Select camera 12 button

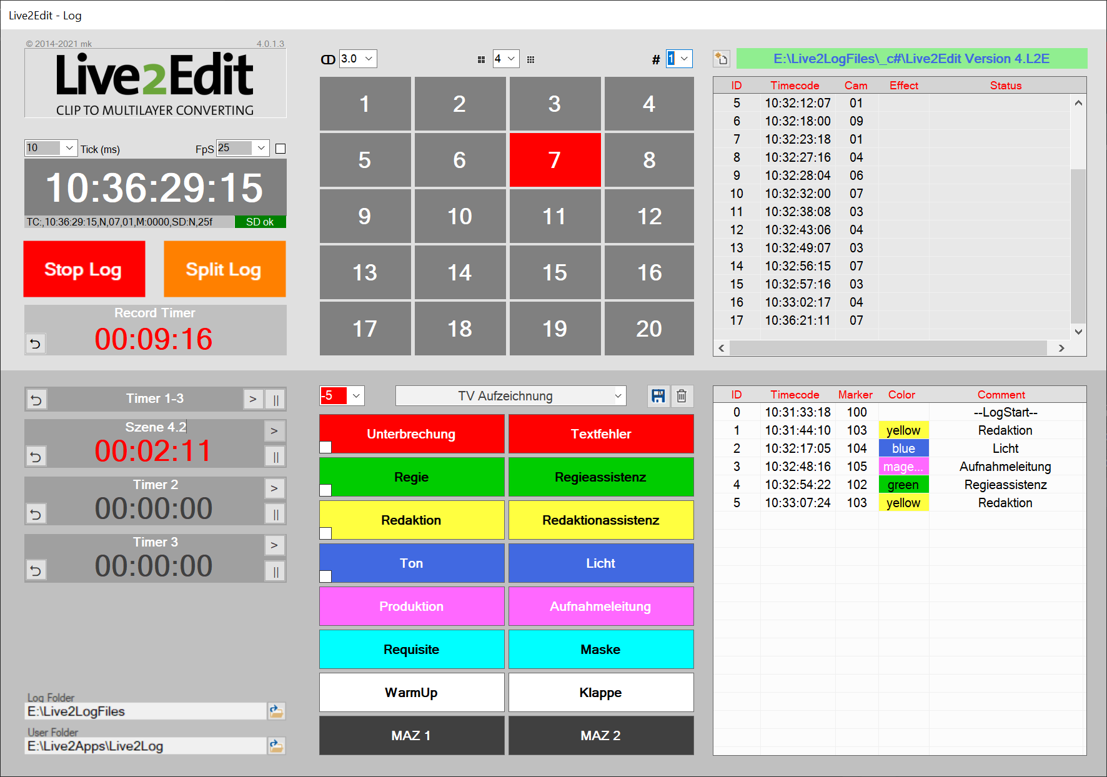coord(649,216)
